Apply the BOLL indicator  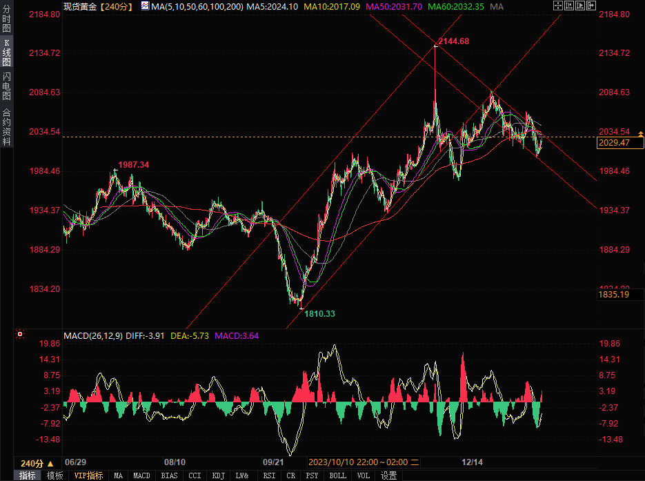click(337, 475)
